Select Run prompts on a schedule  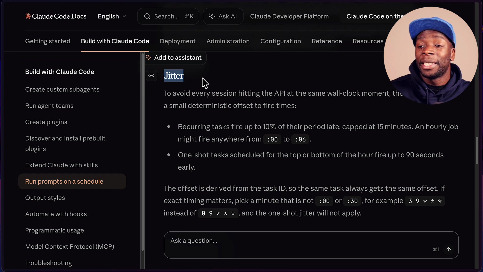pyautogui.click(x=64, y=181)
